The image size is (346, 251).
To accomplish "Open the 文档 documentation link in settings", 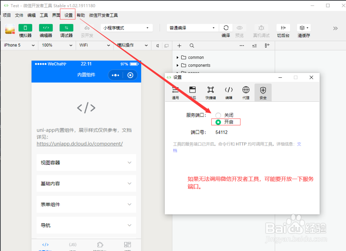I will coord(299,144).
